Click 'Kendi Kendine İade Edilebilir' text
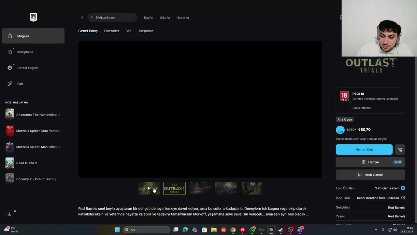Screen dimensions: 417x235 pyautogui.click(x=378, y=198)
